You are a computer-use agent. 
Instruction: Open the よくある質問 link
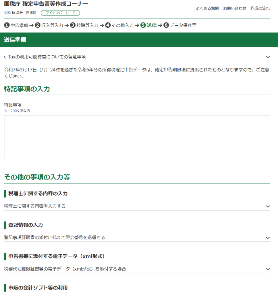(x=207, y=8)
